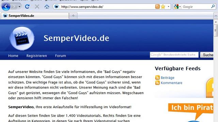The height and width of the screenshot is (122, 218).
Task: Click the site favicon in address bar
Action: point(57,6)
